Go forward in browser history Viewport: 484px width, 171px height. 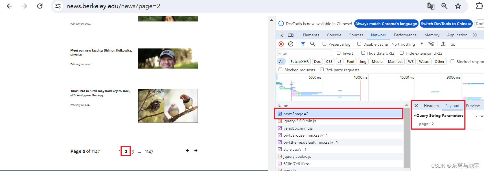tap(25, 6)
